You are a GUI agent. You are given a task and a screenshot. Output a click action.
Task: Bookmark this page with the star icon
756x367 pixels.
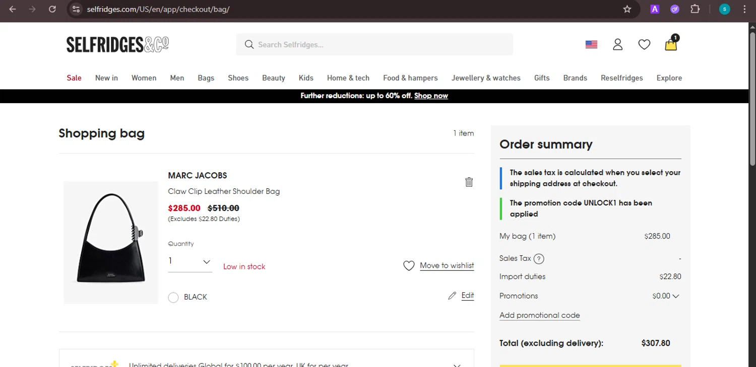click(x=627, y=9)
